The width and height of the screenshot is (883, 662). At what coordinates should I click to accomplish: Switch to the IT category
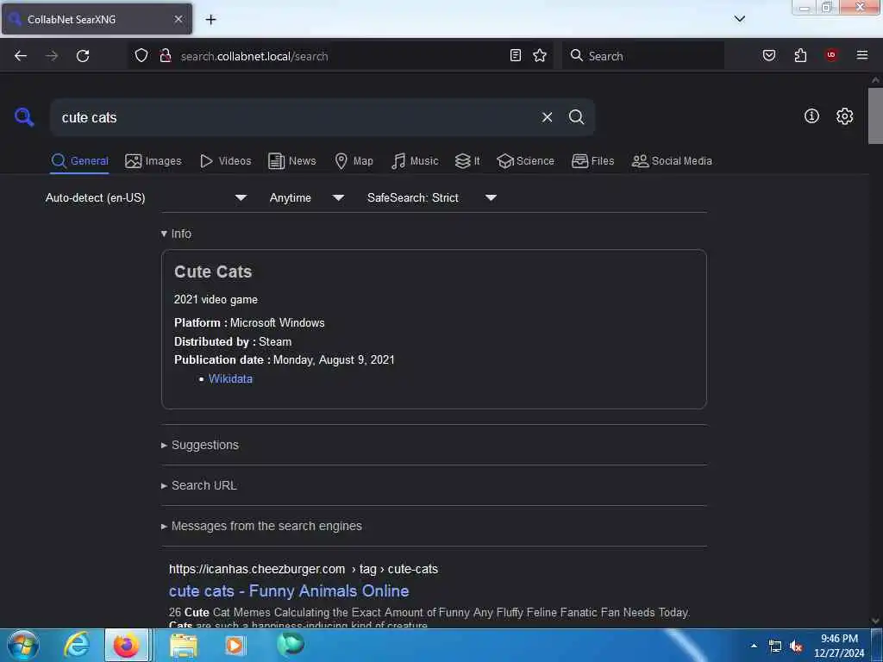click(467, 161)
